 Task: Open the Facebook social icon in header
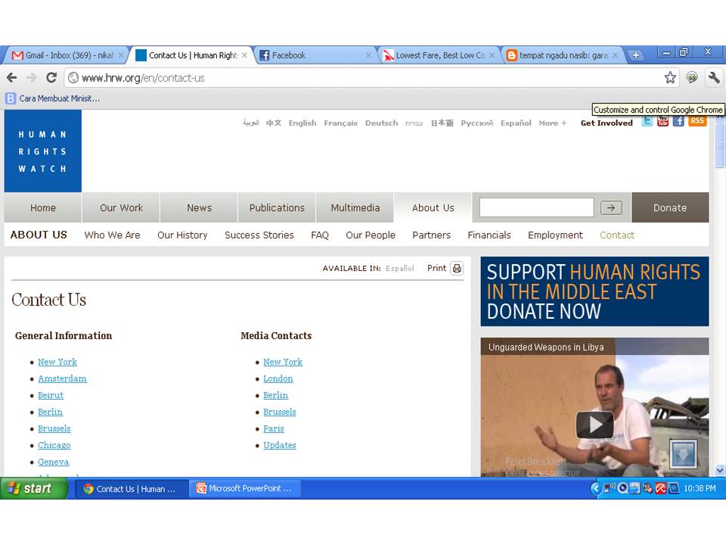[x=678, y=121]
